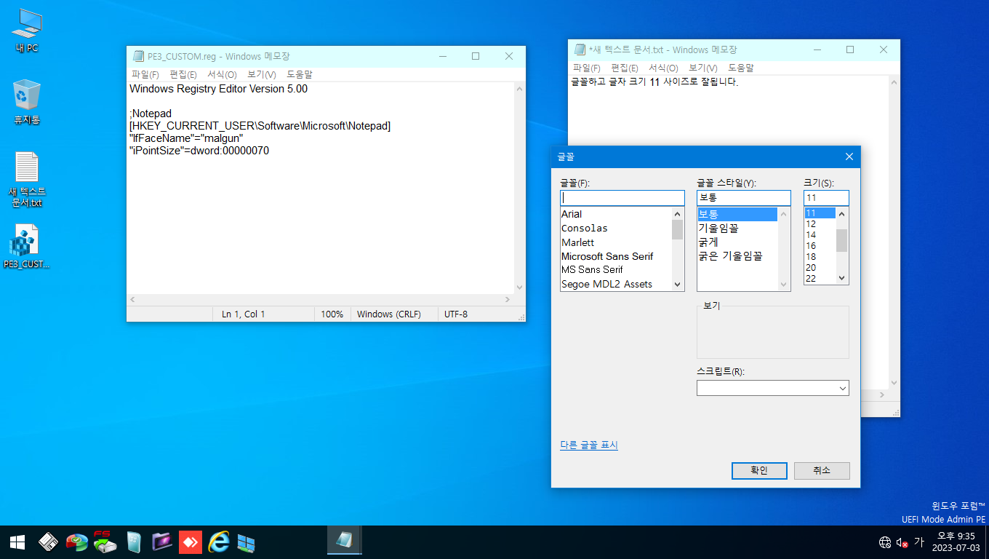Select PE3_CUSTOM registry file desktop icon
This screenshot has height=559, width=989.
click(27, 246)
